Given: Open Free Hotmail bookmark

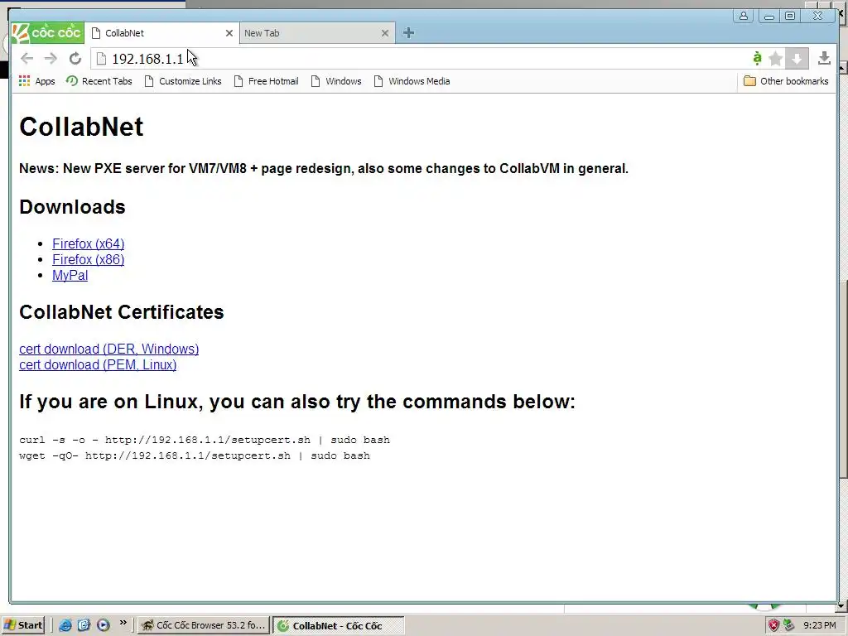Looking at the screenshot, I should click(x=267, y=81).
